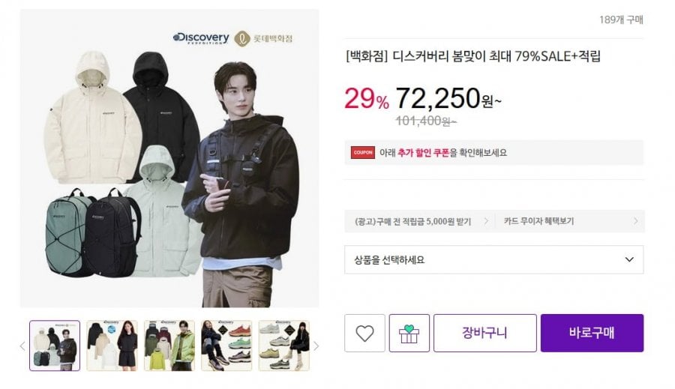Click the main product image
The image size is (675, 389).
(169, 158)
